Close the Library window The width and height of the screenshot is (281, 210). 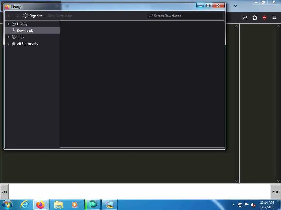(218, 6)
